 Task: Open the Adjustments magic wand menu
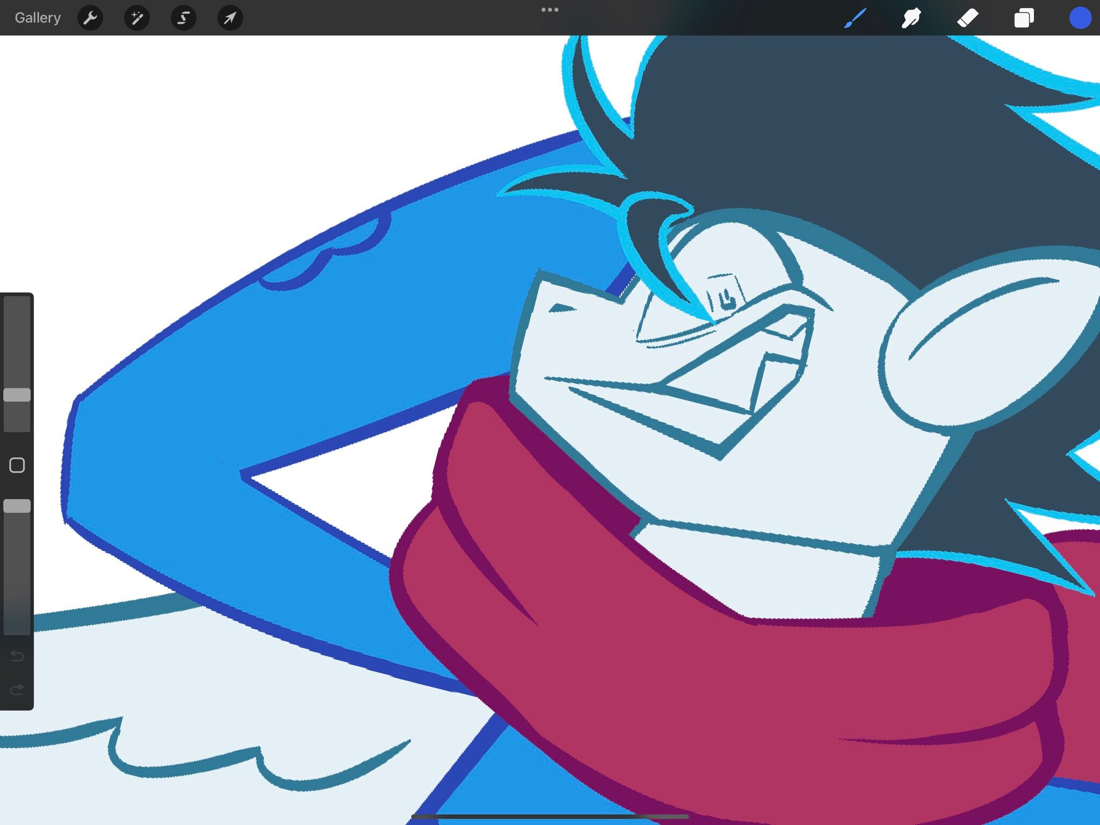coord(137,18)
